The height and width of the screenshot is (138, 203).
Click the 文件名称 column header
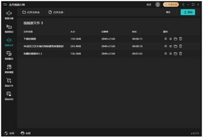(x=28, y=32)
